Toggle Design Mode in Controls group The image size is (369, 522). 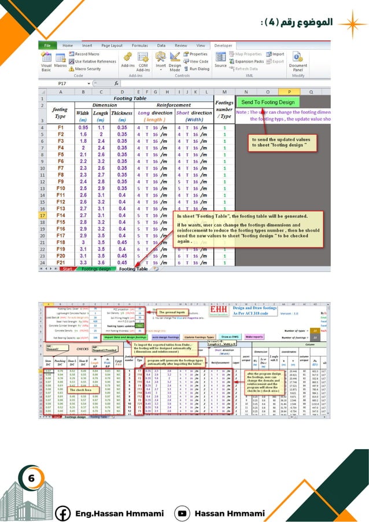175,62
